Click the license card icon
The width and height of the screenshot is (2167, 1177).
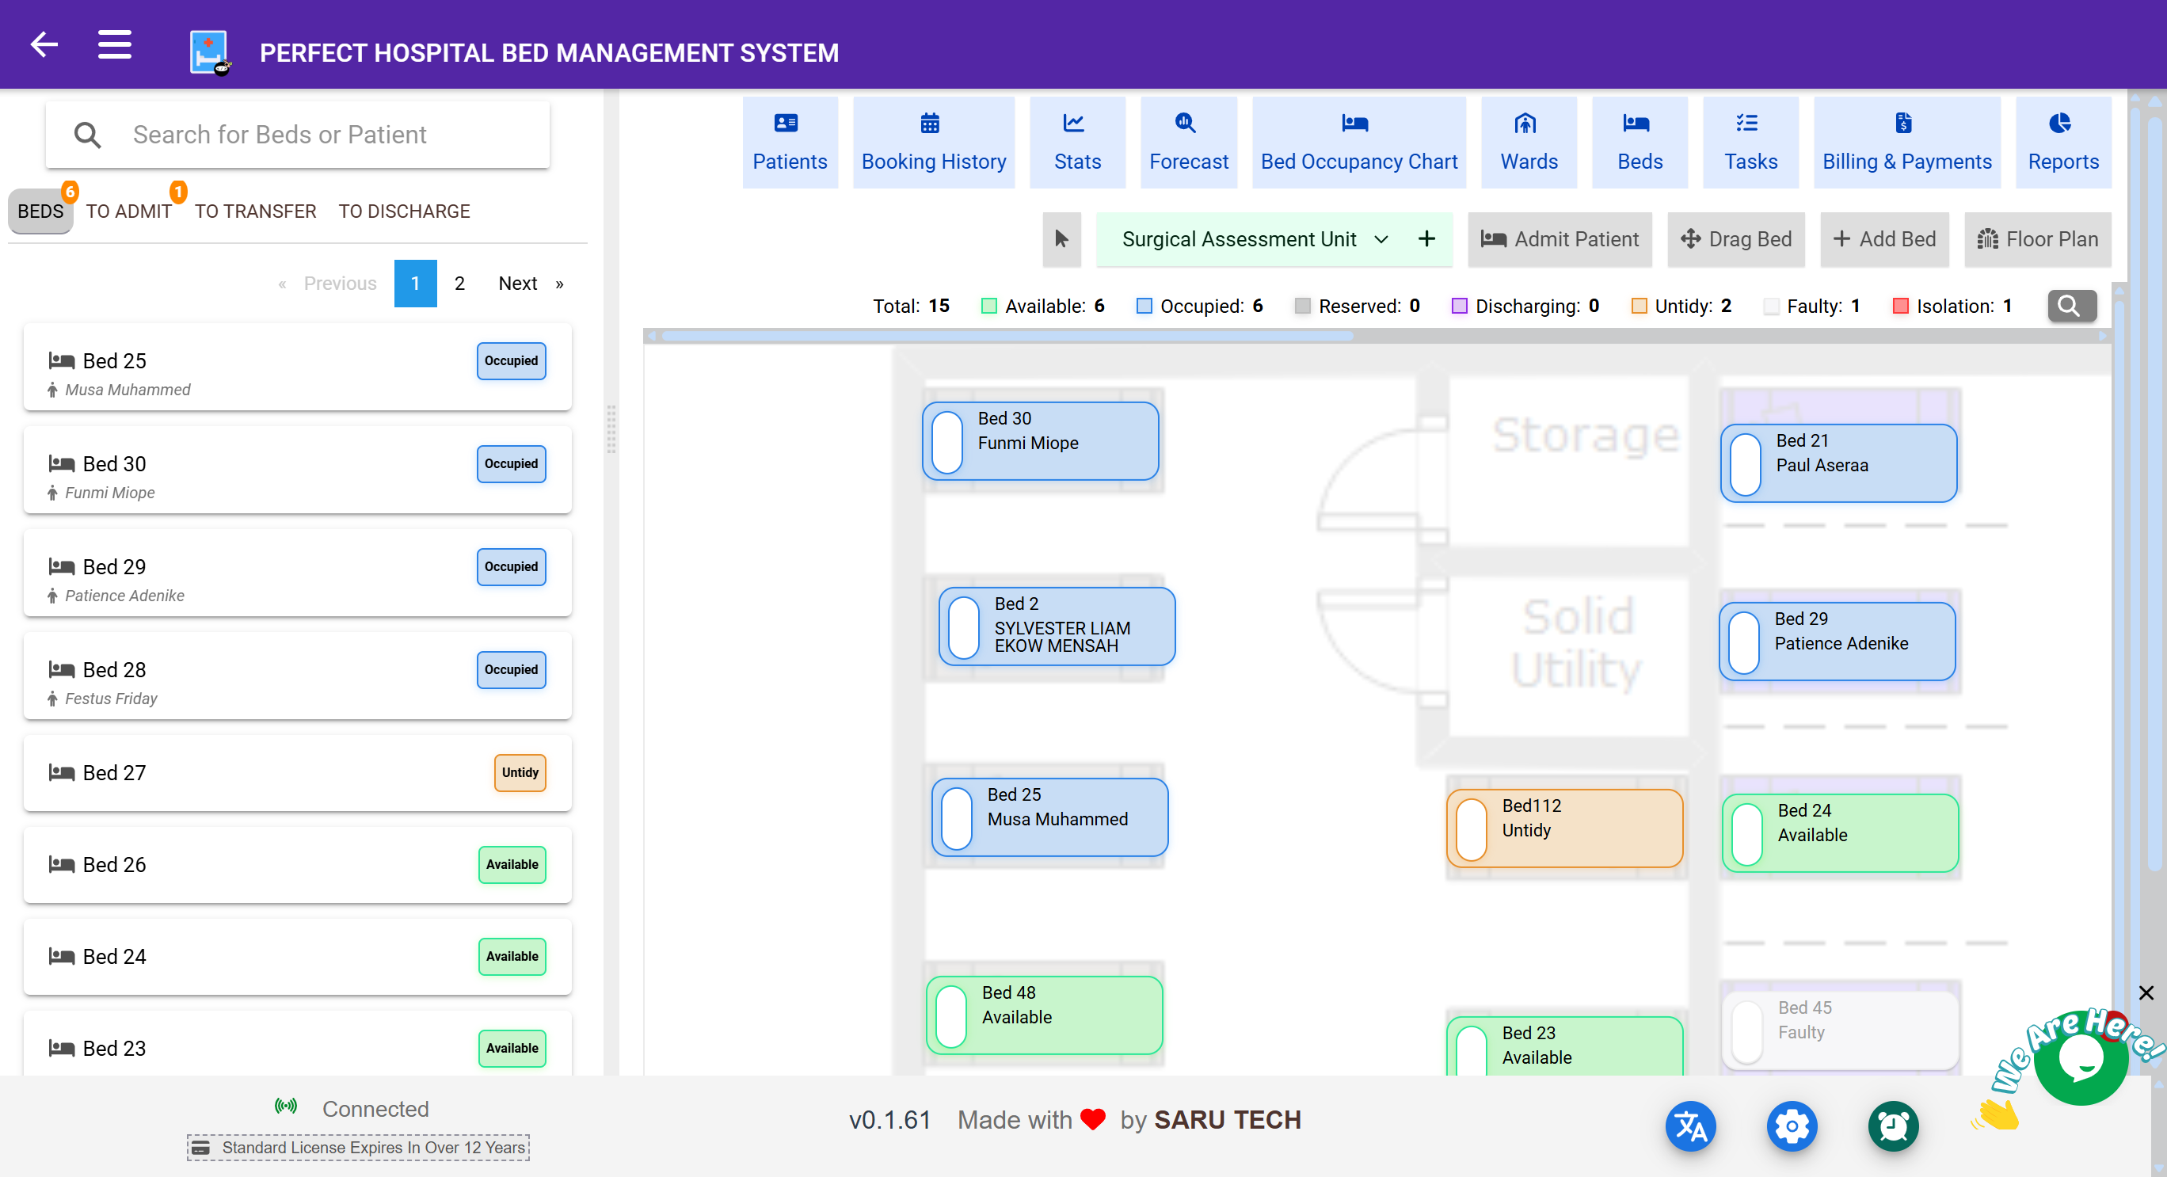click(x=200, y=1148)
